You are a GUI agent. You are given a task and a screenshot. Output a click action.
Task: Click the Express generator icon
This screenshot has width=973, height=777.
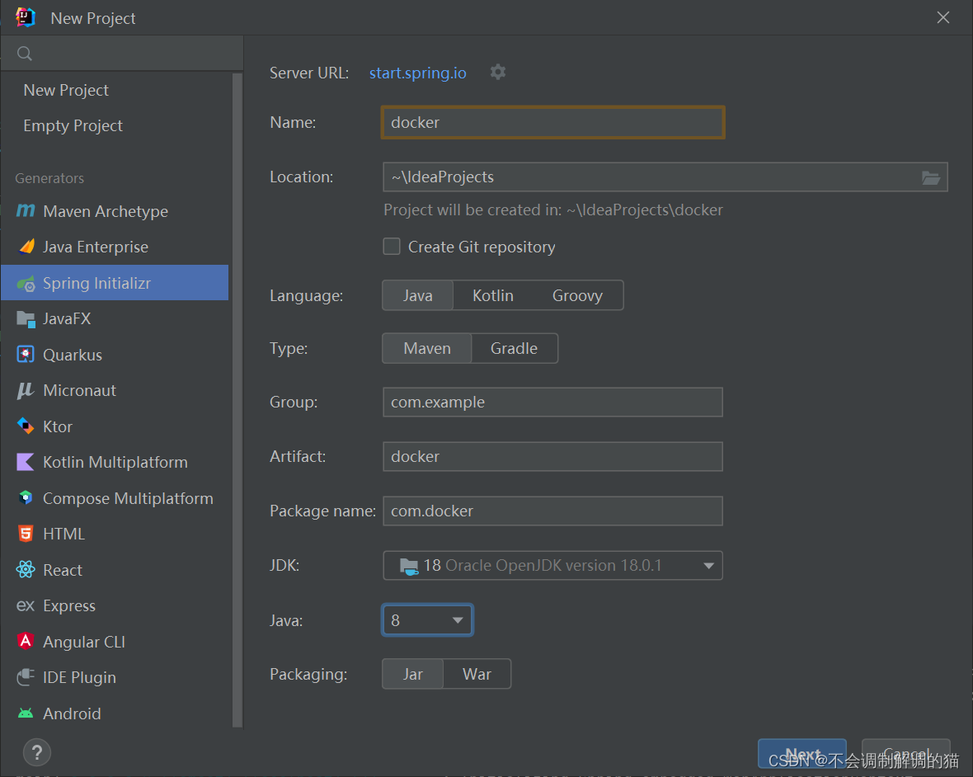tap(26, 605)
